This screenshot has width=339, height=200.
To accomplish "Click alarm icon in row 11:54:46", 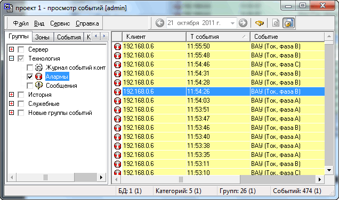I will (x=117, y=64).
